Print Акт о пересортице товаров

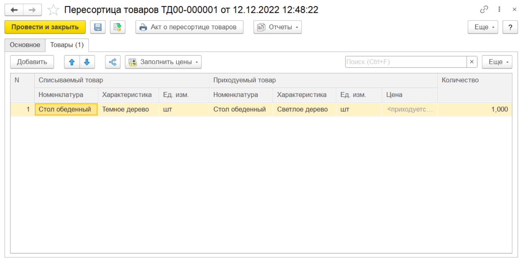point(189,27)
